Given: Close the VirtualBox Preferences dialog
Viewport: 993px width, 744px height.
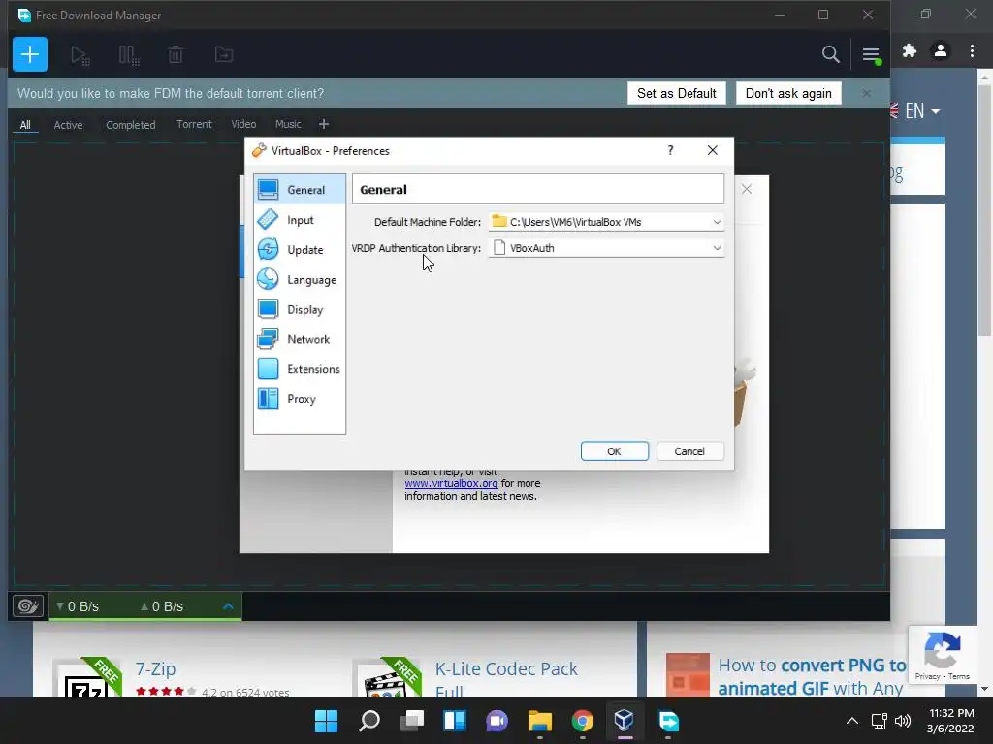Looking at the screenshot, I should (x=713, y=150).
